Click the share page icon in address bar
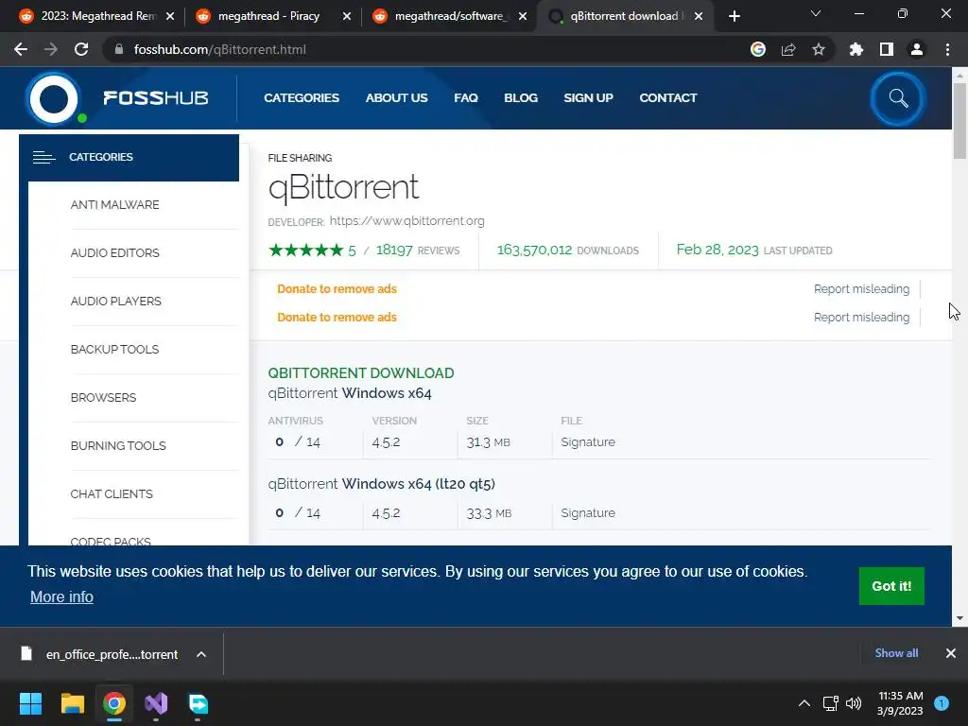 [x=788, y=49]
